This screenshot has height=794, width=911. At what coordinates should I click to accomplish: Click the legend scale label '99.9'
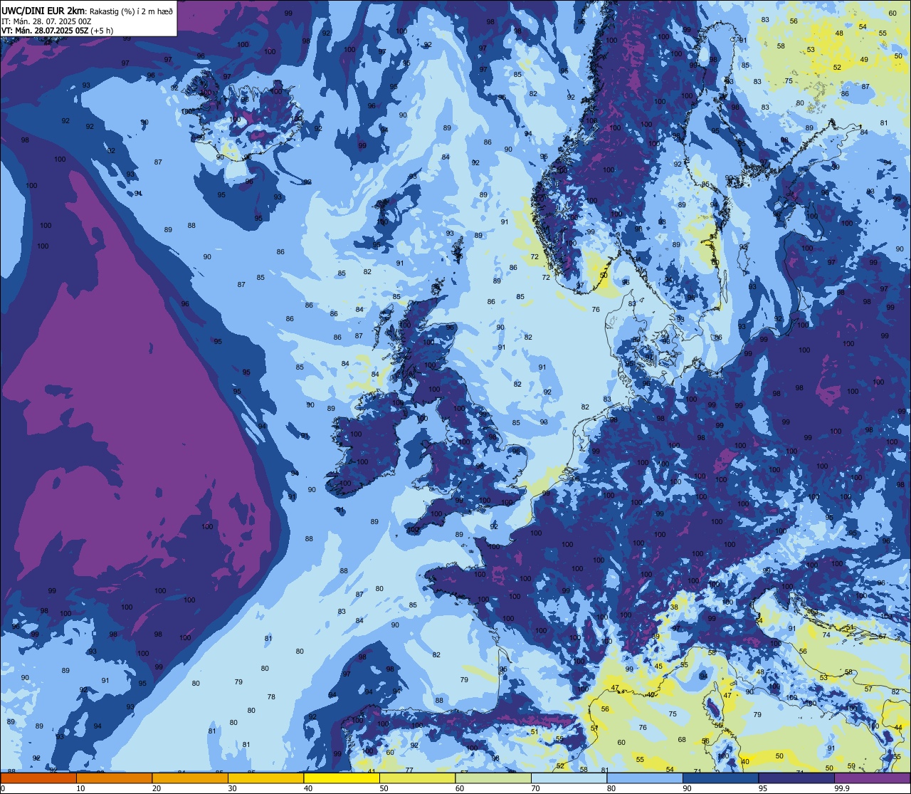[843, 788]
